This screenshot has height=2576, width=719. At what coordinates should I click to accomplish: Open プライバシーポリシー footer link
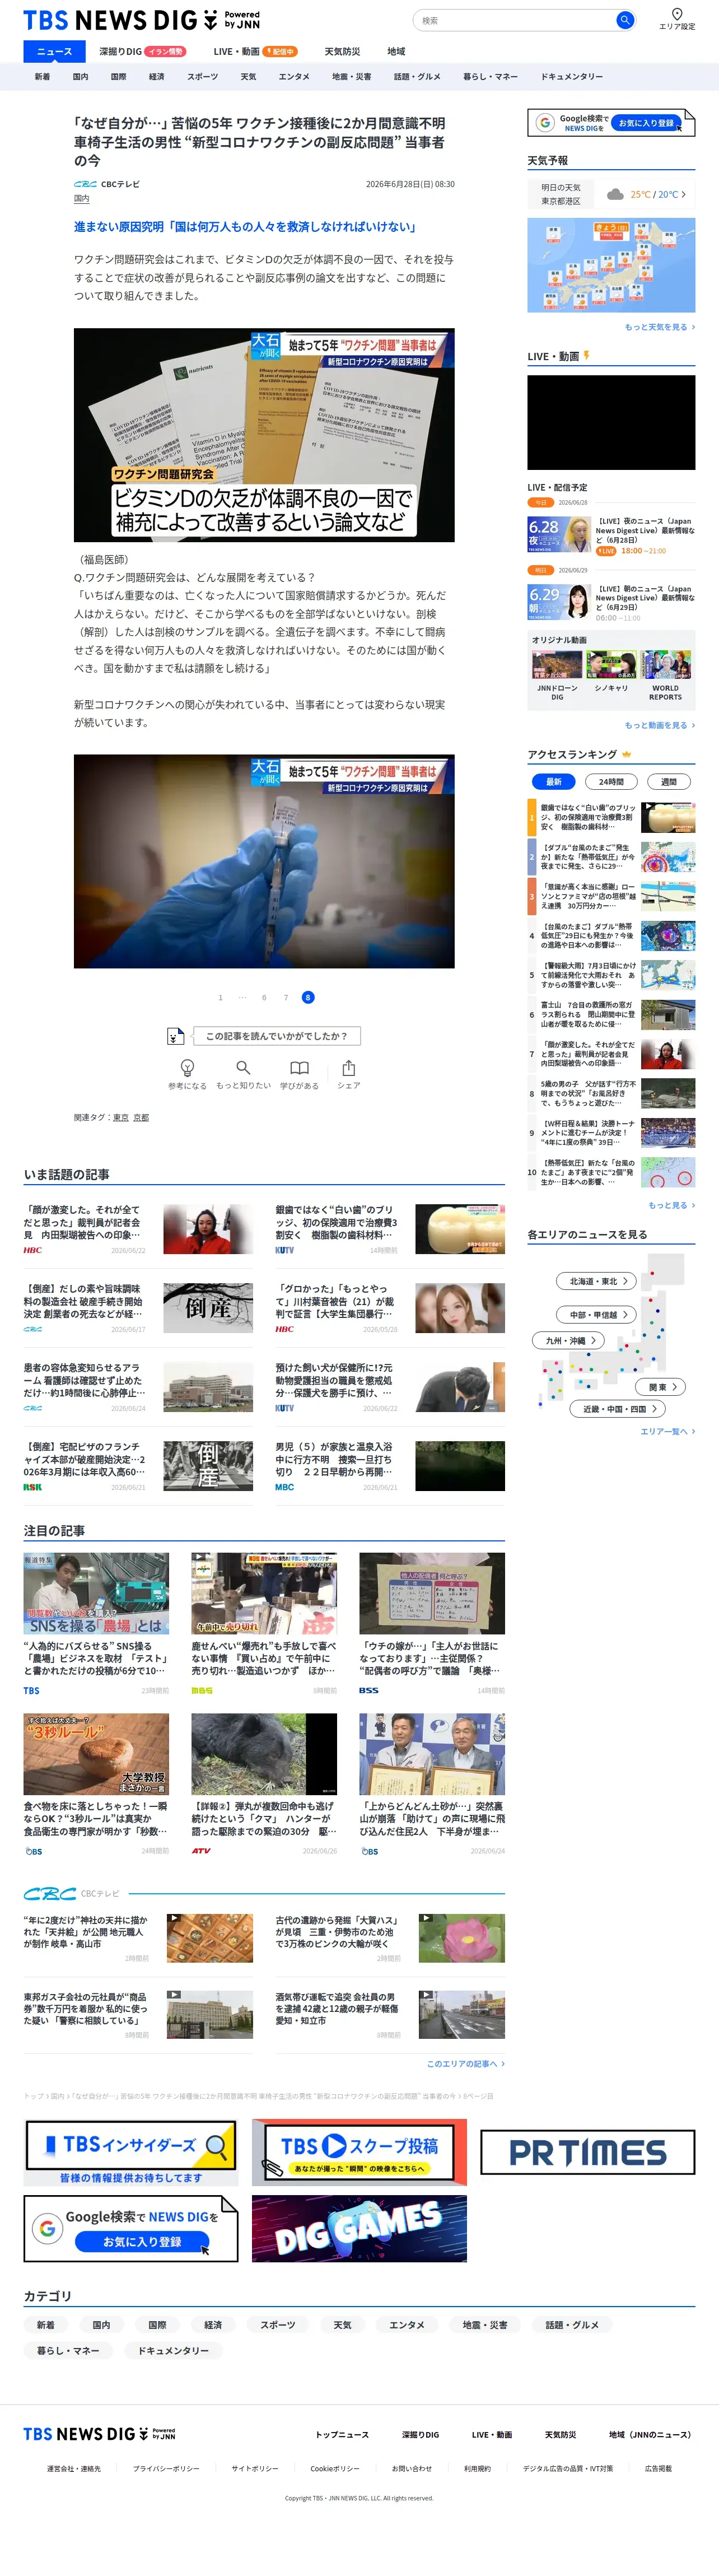[166, 2468]
